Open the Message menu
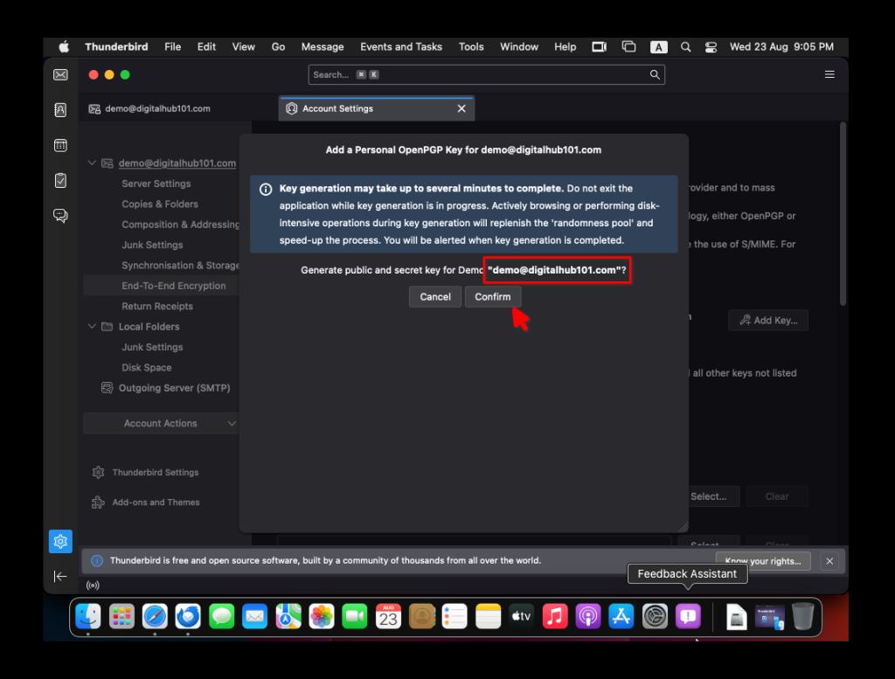Image resolution: width=895 pixels, height=679 pixels. pos(323,47)
